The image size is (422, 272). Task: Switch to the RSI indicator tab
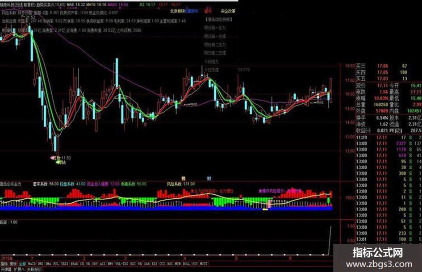click(133, 264)
